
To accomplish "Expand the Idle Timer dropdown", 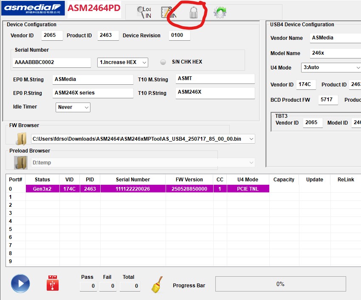I will (73, 107).
